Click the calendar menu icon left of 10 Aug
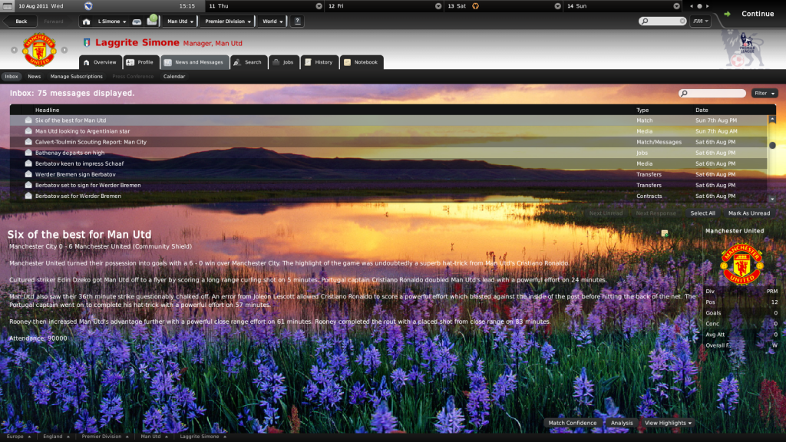Viewport: 786px width, 442px height. (8, 6)
